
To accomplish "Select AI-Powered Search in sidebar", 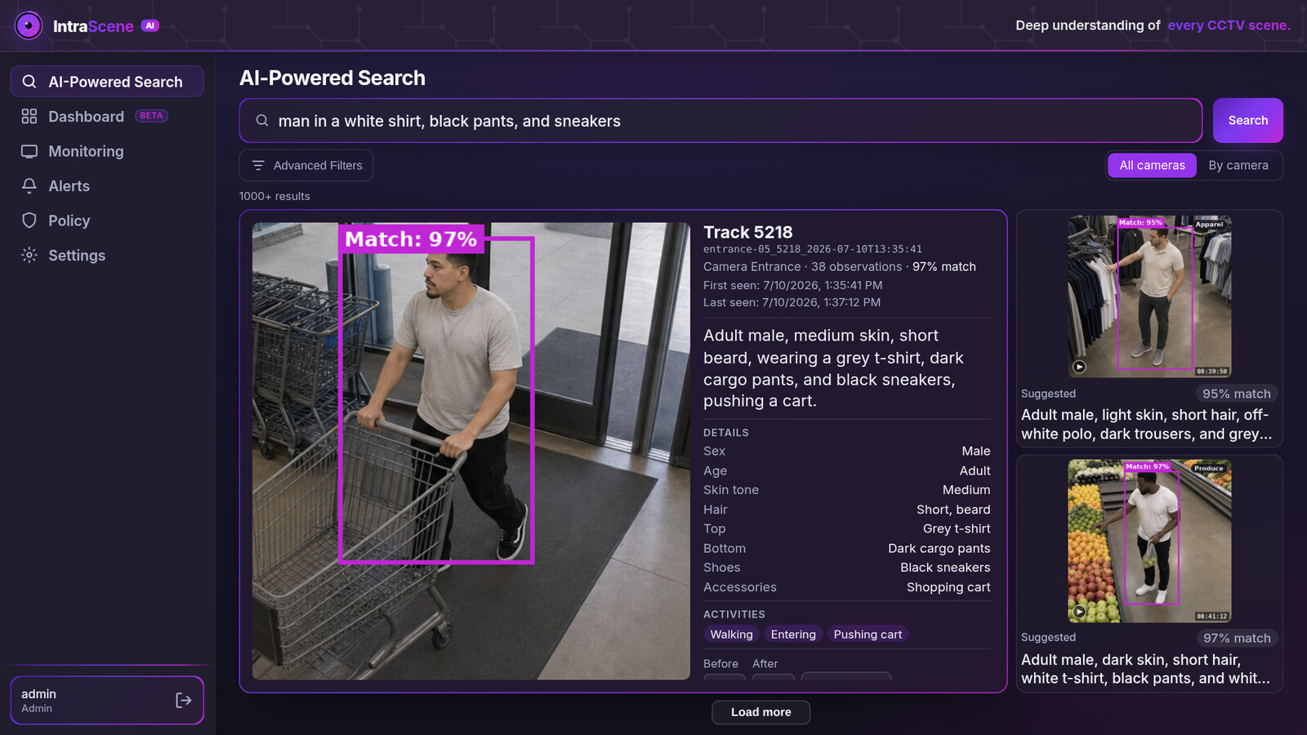I will 107,82.
